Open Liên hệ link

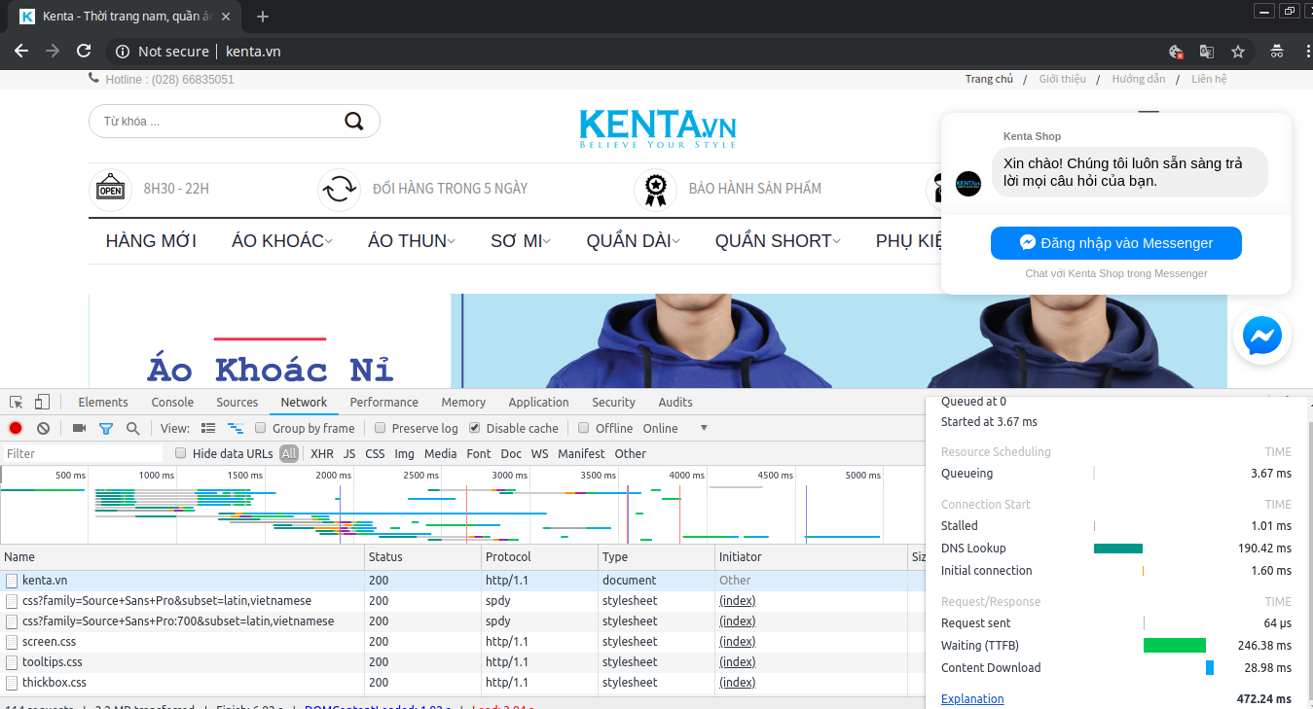pos(1209,79)
